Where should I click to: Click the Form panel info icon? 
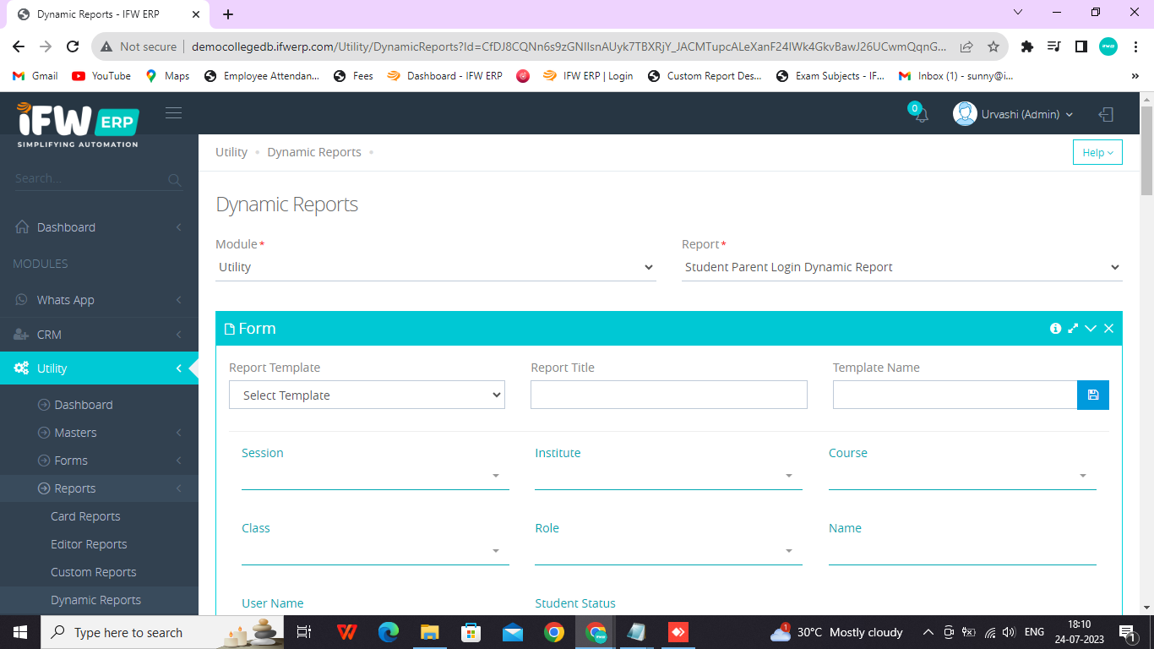click(1055, 328)
